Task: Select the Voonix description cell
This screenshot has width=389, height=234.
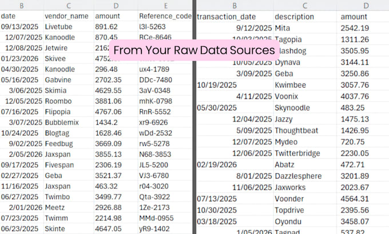Action: point(305,96)
